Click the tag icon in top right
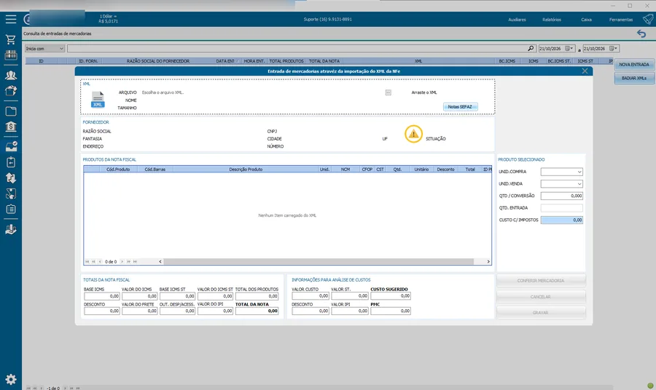 pos(648,19)
